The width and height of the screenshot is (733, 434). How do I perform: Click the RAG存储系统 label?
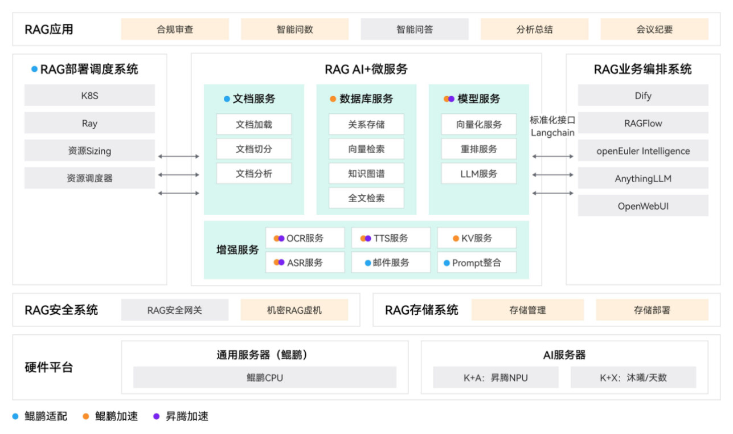coord(421,310)
